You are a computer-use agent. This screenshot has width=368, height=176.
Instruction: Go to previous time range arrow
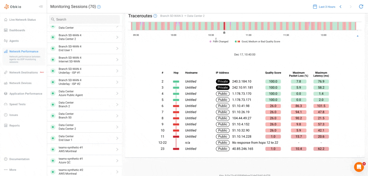[x=340, y=7]
